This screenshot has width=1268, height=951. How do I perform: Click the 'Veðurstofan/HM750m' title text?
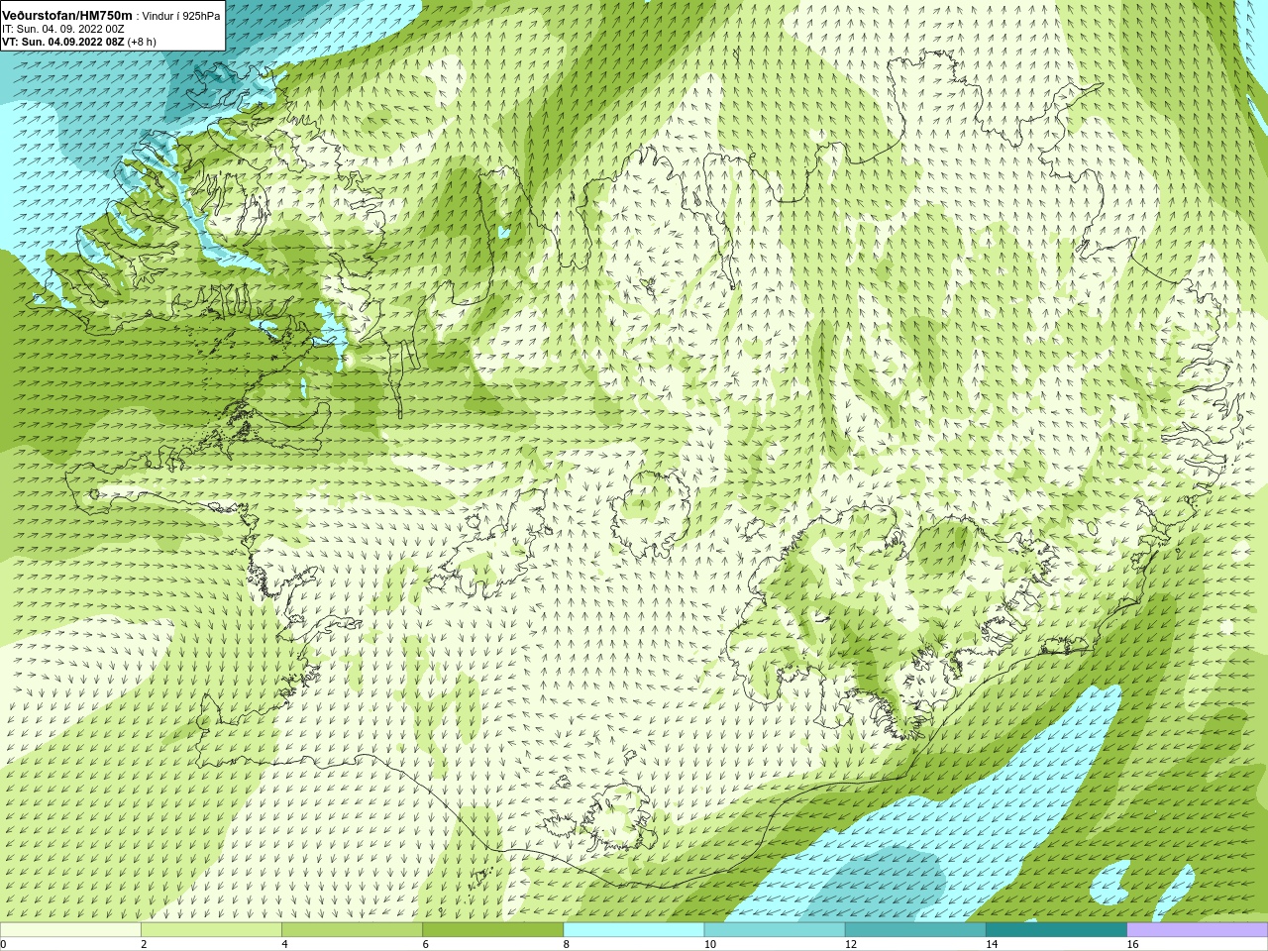click(x=66, y=15)
